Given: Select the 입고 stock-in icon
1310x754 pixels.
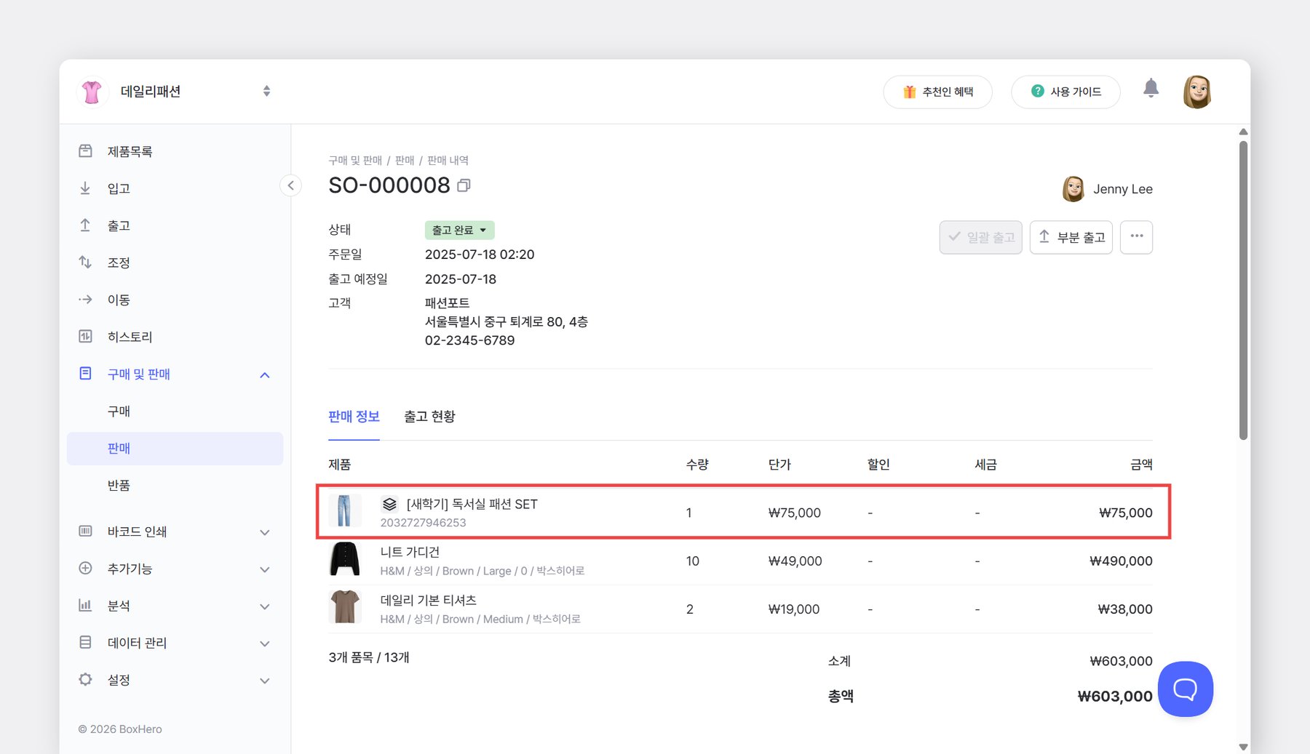Looking at the screenshot, I should pyautogui.click(x=85, y=188).
